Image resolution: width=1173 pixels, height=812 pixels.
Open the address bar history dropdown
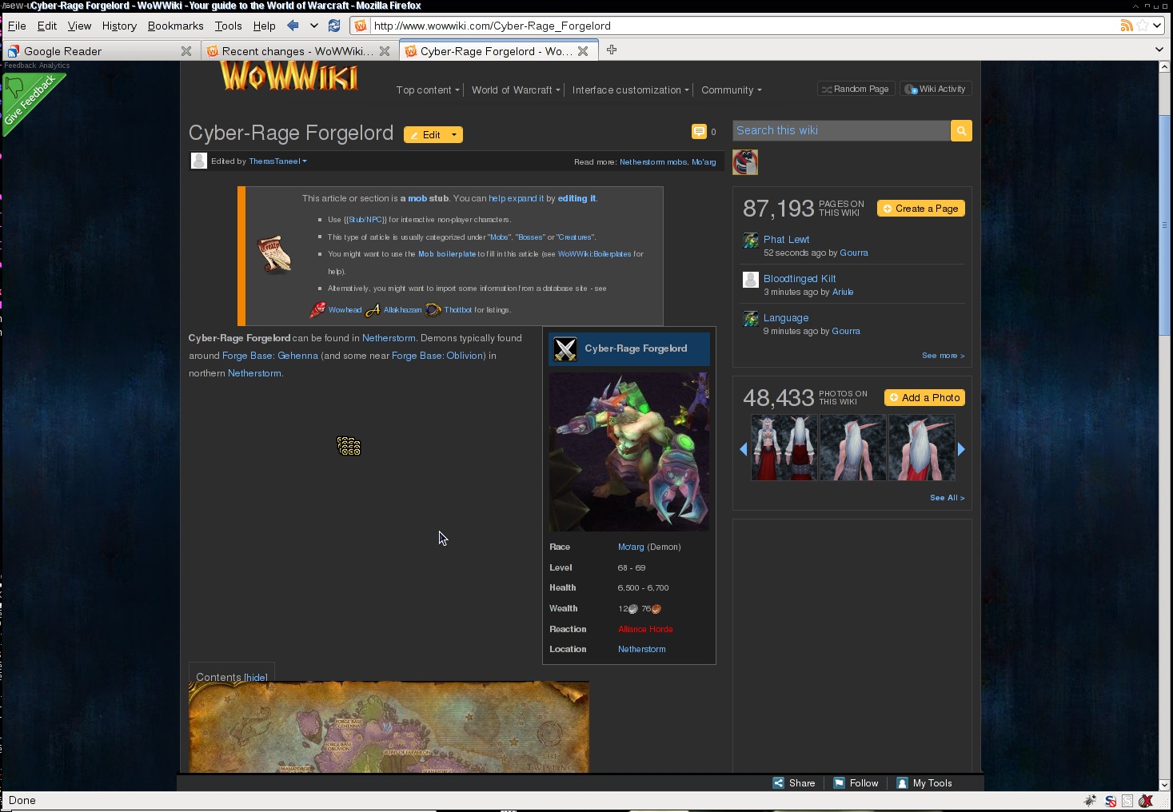click(1157, 26)
